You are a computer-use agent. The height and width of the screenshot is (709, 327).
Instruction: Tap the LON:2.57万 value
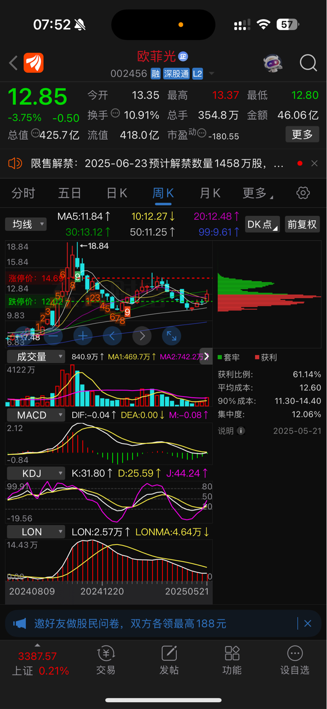[101, 532]
